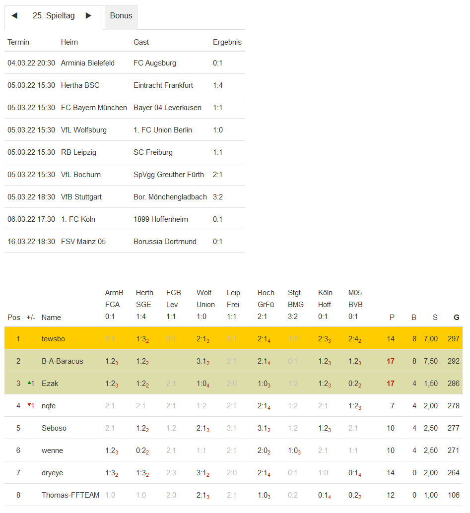Go to previous Spieltag with left arrow
Screen dimensions: 470x513
14,16
